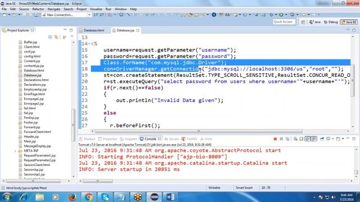The image size is (360, 202).
Task: Click the Debug bug toolbar icon
Action: pyautogui.click(x=271, y=15)
